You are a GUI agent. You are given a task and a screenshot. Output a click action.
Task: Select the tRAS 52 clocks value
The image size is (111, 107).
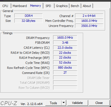point(65,63)
